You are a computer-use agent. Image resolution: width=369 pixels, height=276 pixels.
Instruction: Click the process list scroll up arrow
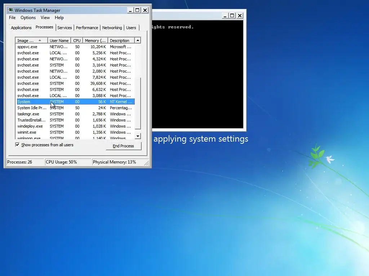click(x=138, y=40)
